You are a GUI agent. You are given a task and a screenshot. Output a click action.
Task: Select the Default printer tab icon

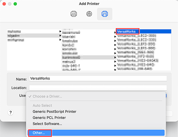(x=74, y=14)
